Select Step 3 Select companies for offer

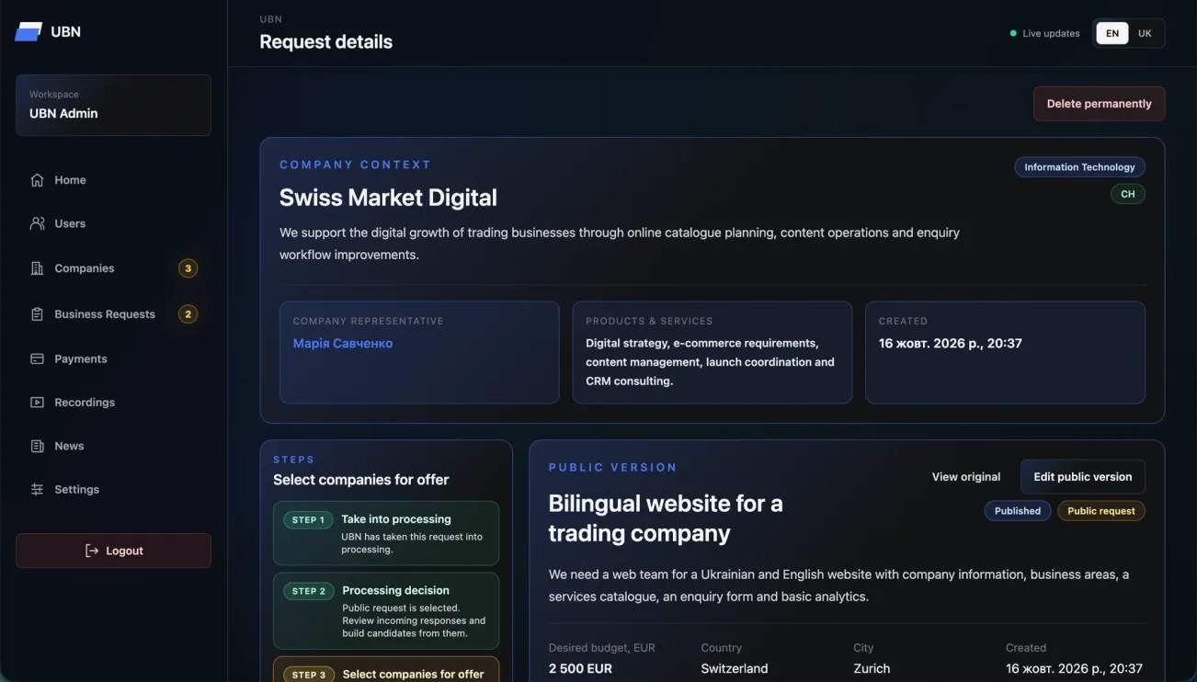pos(386,670)
